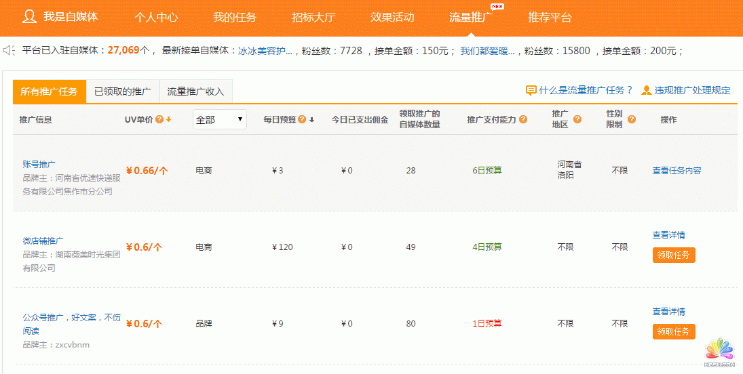Click the help icon beside 推广支付能力
The image size is (743, 374).
(523, 119)
